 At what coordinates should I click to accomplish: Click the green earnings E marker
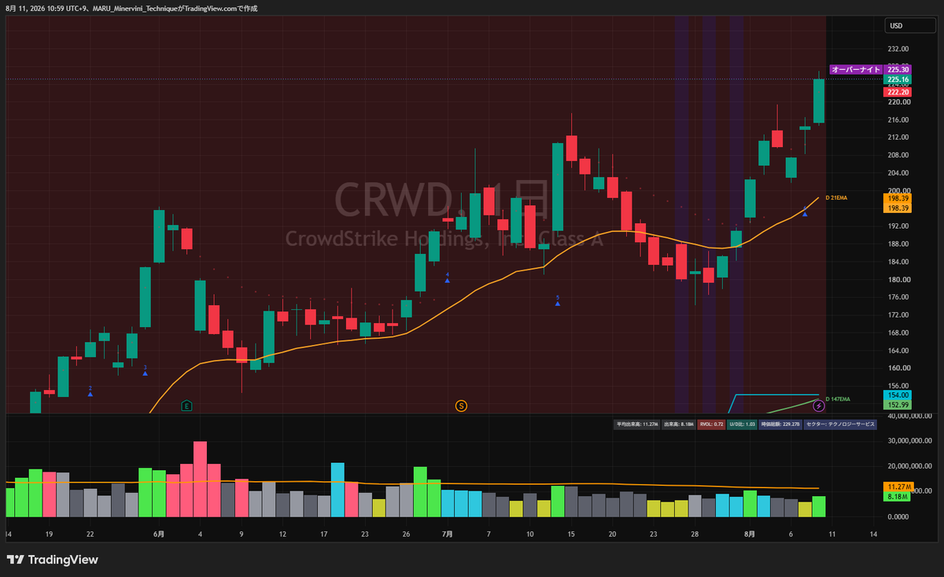pos(187,406)
